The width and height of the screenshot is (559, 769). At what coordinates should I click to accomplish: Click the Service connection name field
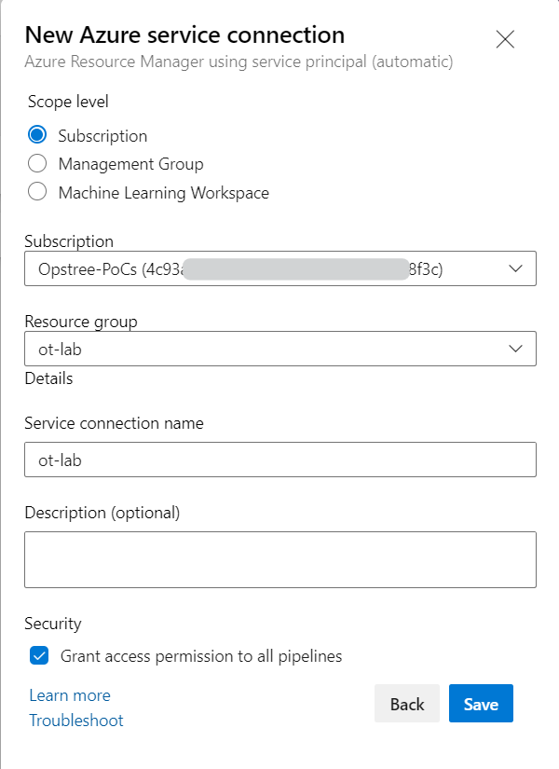(280, 460)
